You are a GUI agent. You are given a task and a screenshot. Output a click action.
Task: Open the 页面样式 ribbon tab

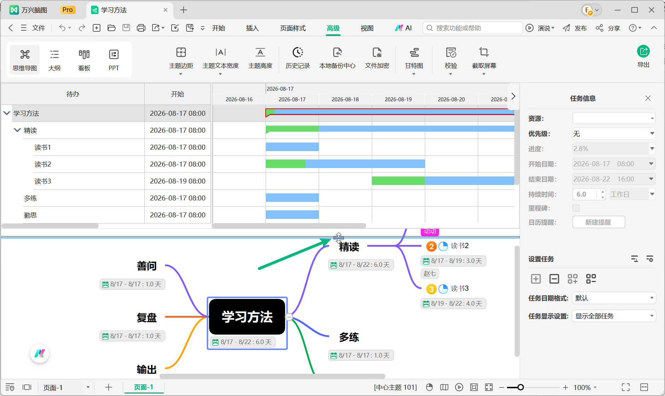click(293, 28)
